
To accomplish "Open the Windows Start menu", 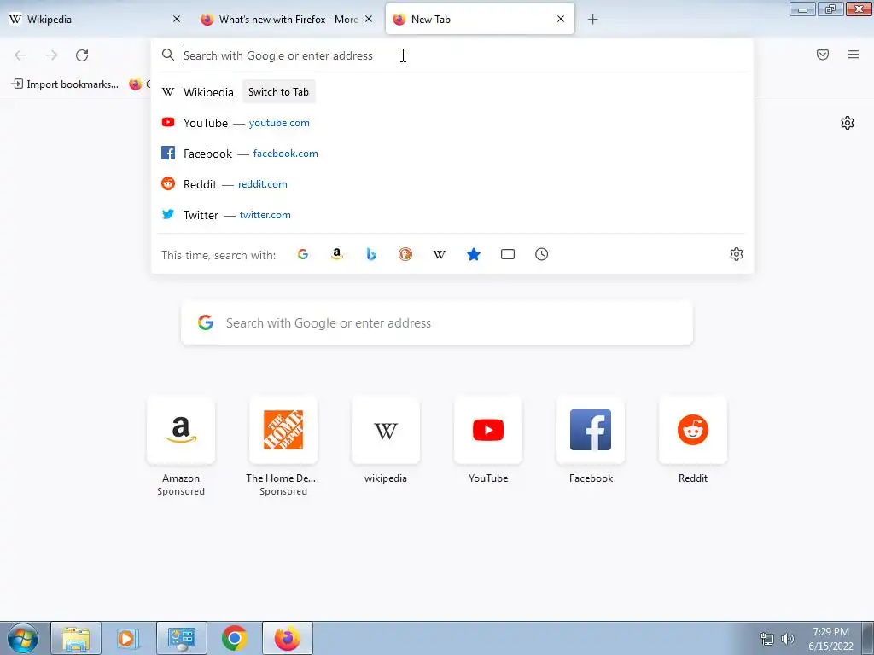I will [x=23, y=638].
